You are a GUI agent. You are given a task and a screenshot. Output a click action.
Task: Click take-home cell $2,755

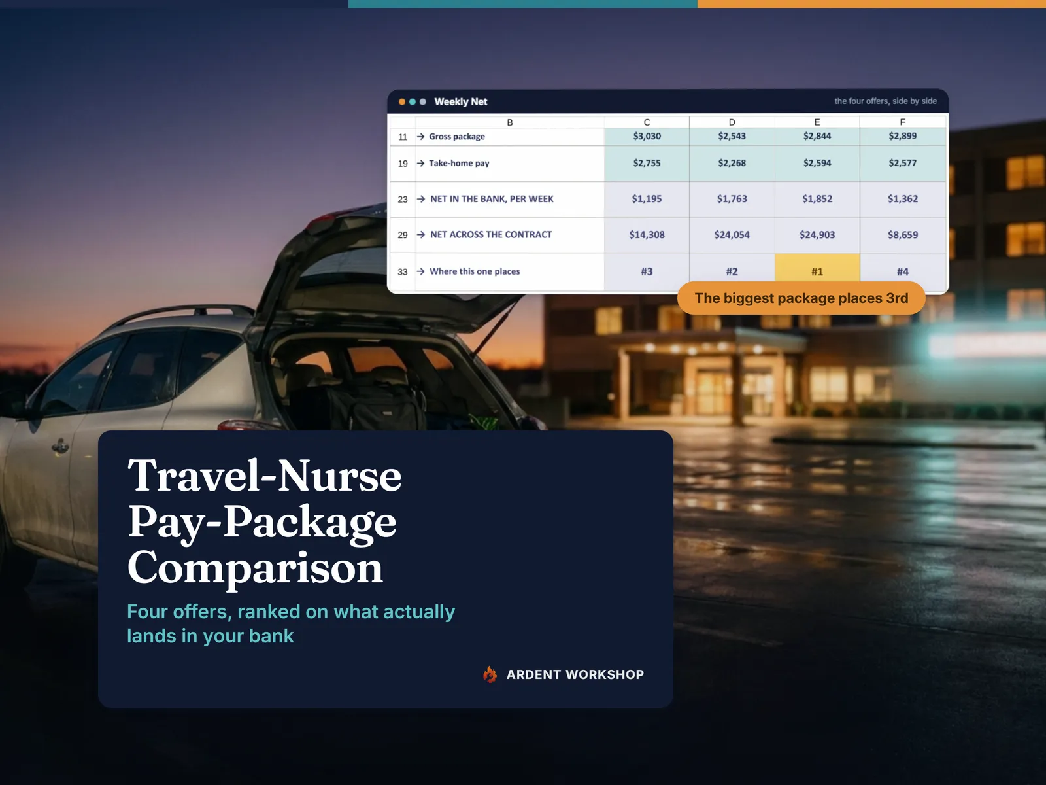tap(647, 163)
